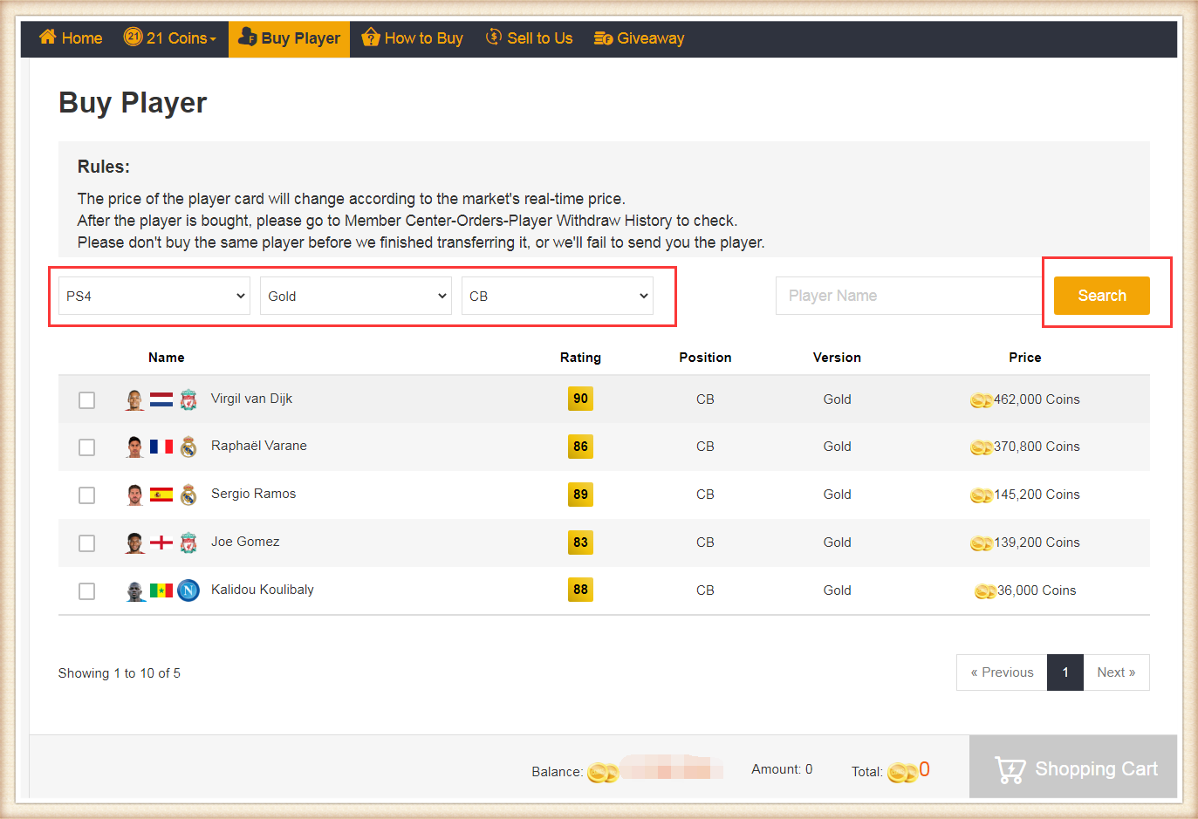
Task: Click the Name column header
Action: [x=166, y=358]
